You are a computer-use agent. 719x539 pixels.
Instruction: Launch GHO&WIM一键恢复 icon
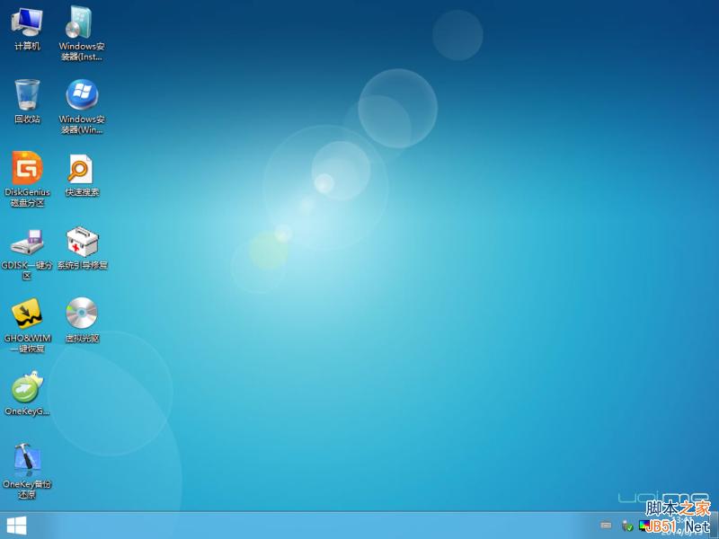pos(27,325)
